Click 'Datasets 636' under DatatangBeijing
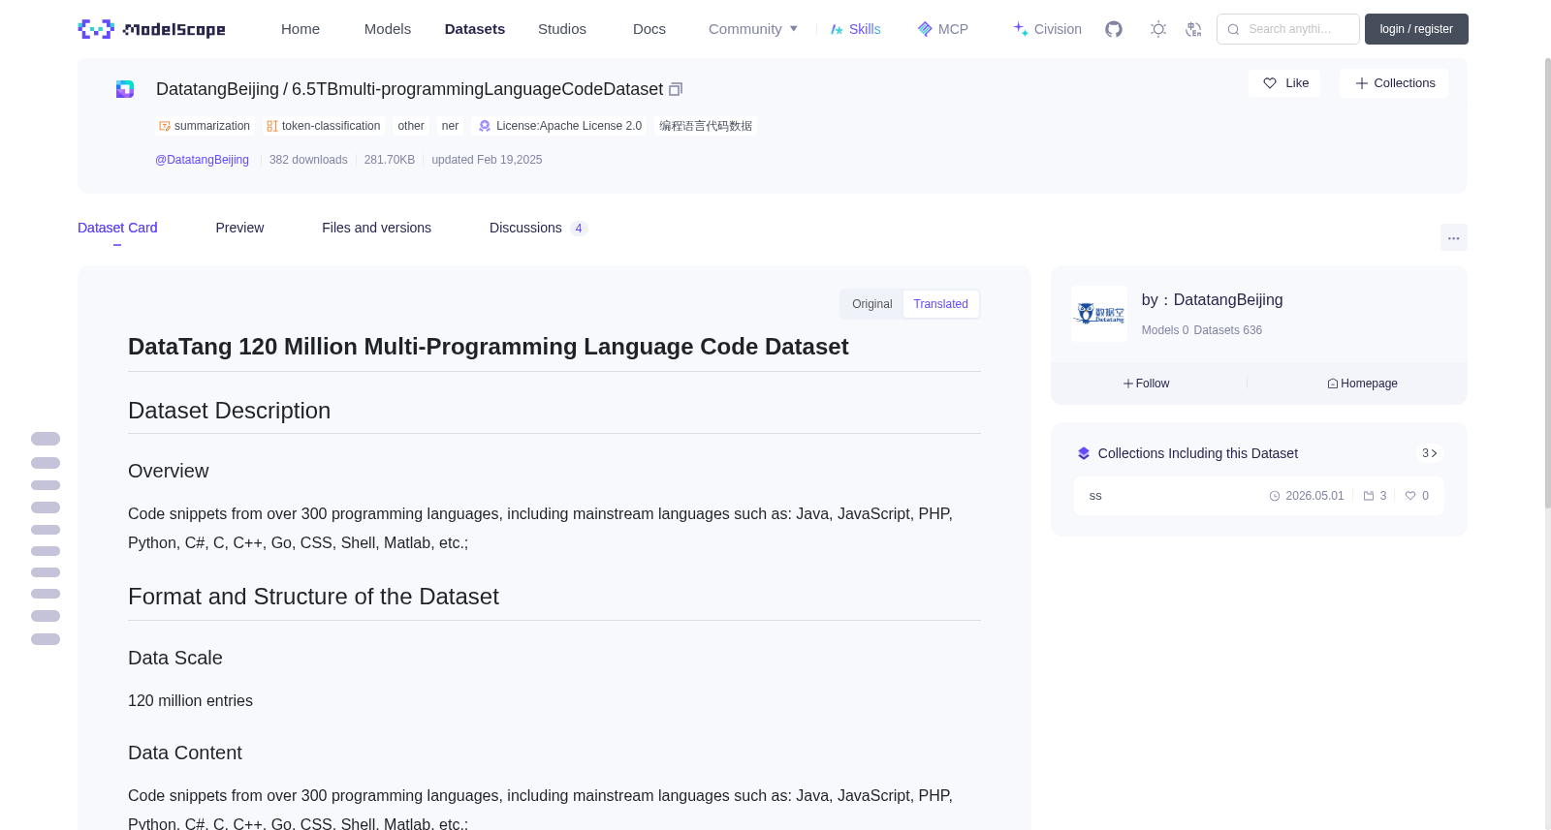This screenshot has height=830, width=1551. pos(1228,330)
